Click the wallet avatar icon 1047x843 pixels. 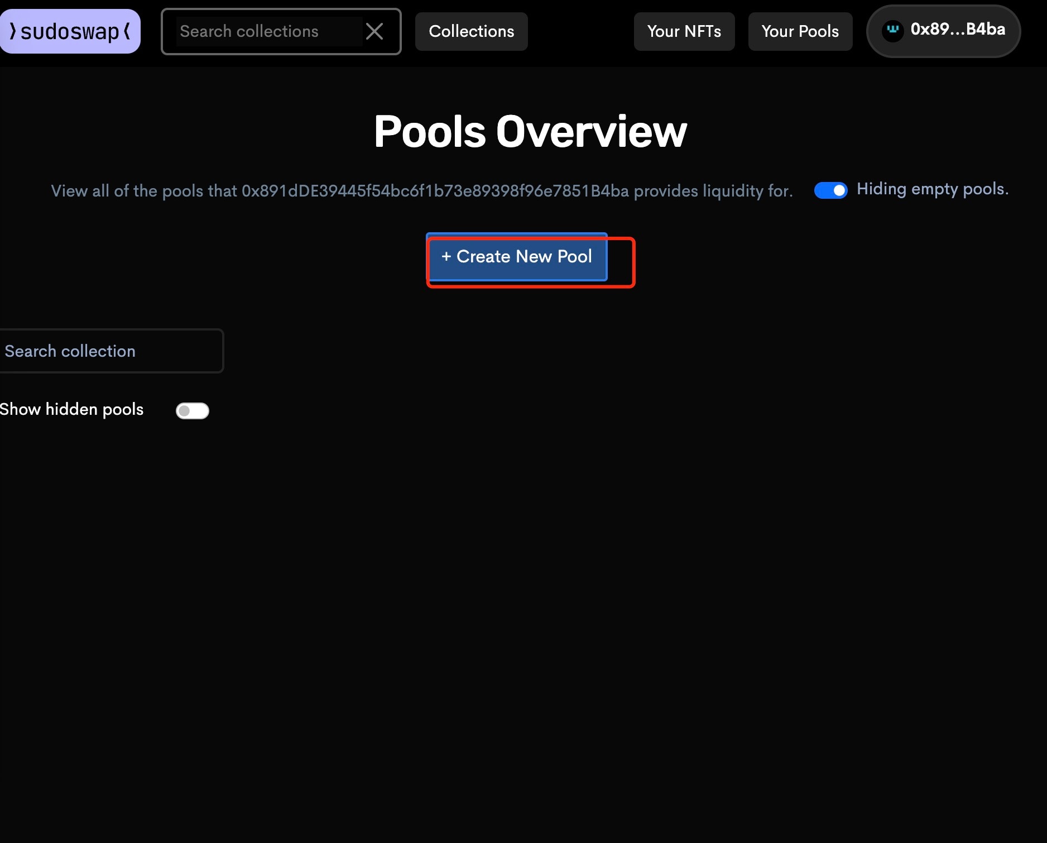892,30
